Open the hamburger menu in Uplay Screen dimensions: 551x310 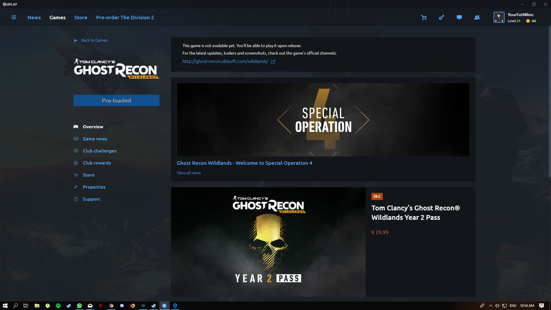point(14,18)
